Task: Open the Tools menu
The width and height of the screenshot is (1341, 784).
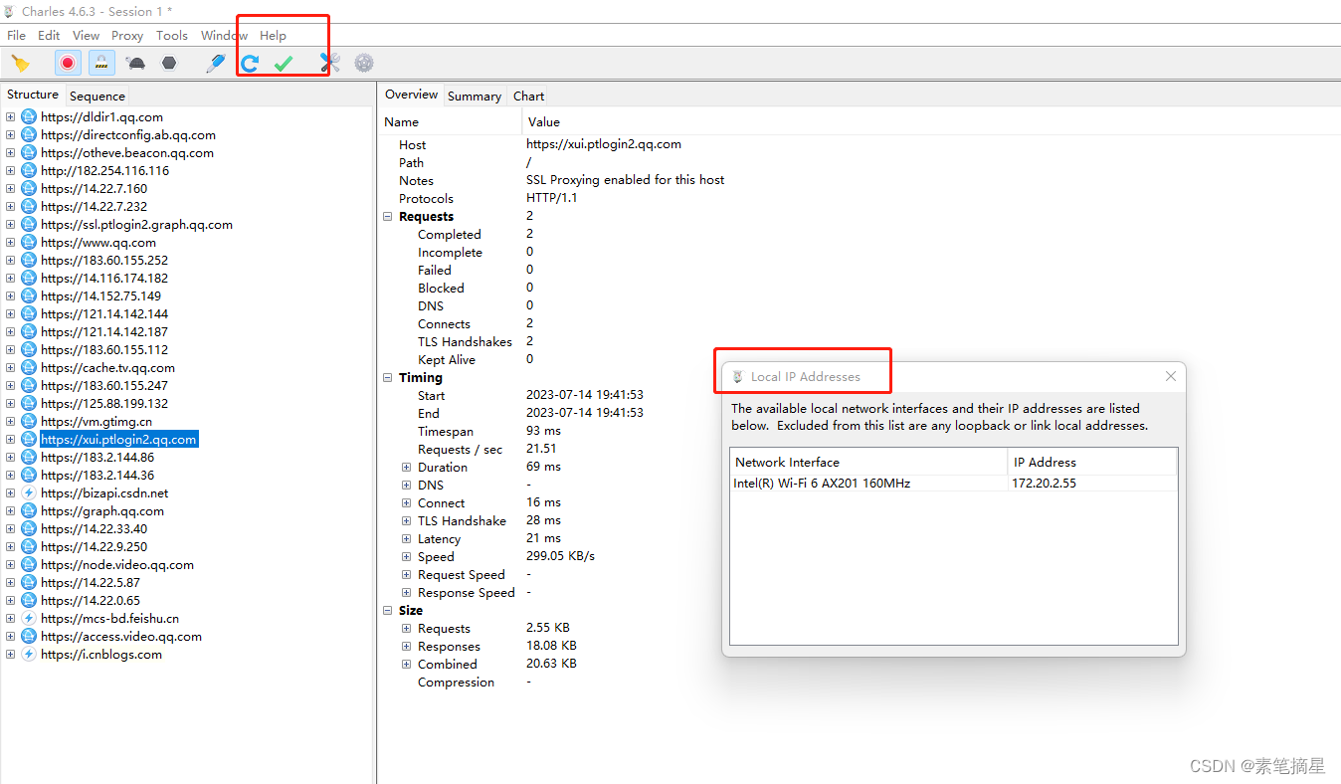Action: pyautogui.click(x=172, y=35)
